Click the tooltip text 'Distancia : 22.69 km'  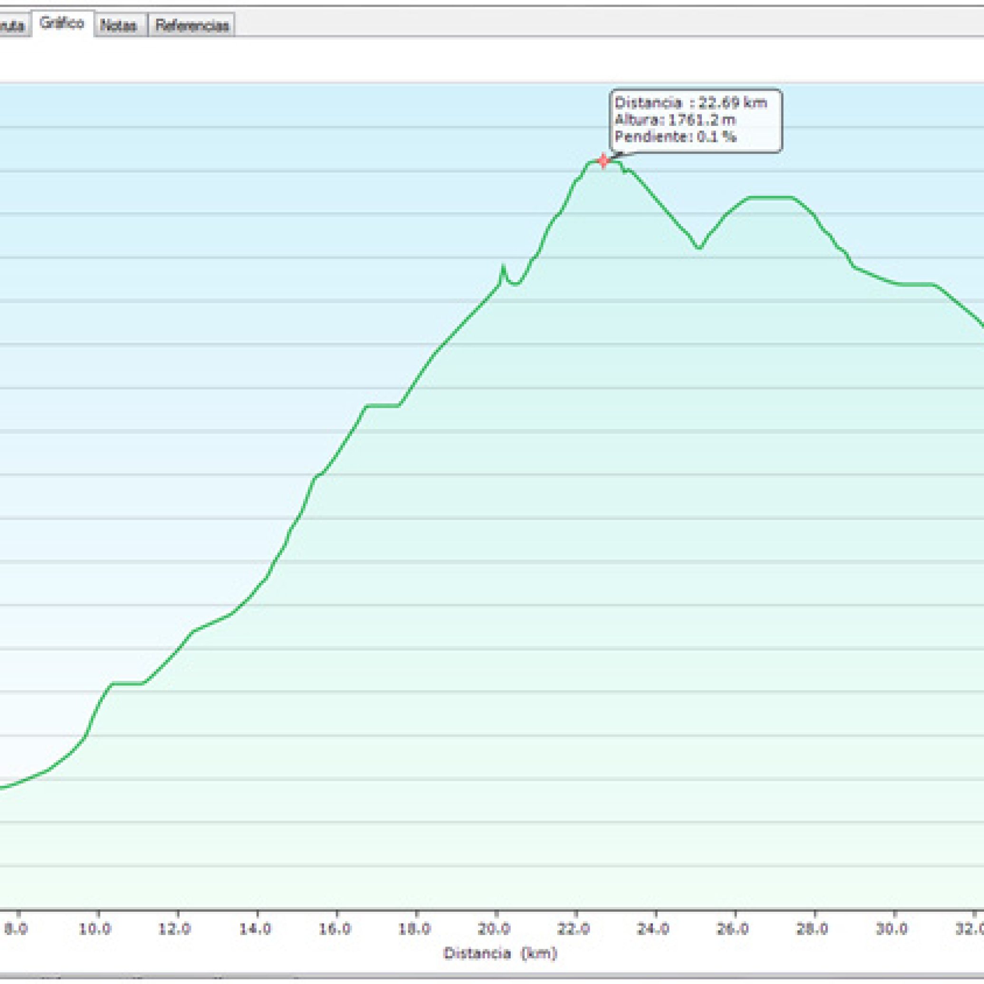[x=691, y=103]
